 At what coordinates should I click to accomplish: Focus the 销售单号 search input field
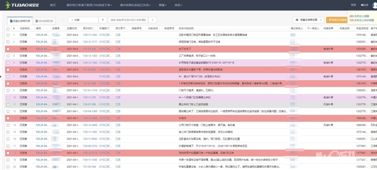(128, 20)
